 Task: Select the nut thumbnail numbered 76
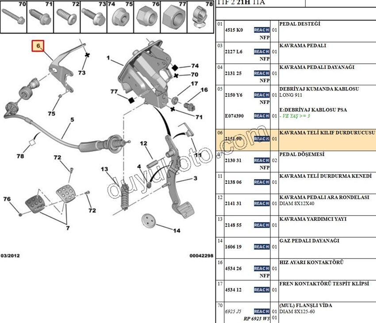click(x=146, y=19)
